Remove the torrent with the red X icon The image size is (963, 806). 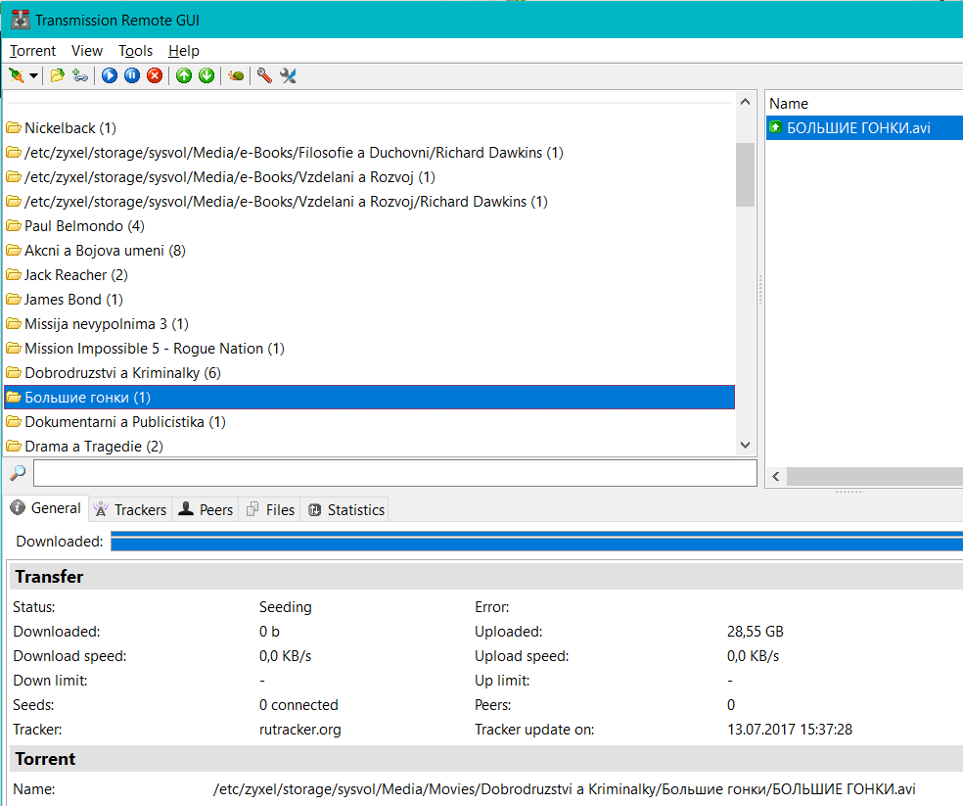click(155, 75)
